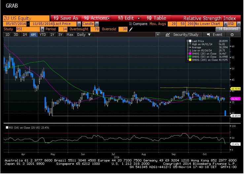Click the SMAVG (20) magenta color swatch
The image size is (244, 174).
190,54
